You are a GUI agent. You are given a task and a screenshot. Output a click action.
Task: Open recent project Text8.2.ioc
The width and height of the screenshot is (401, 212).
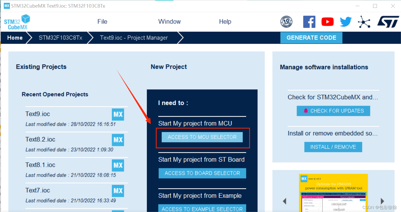(x=40, y=139)
